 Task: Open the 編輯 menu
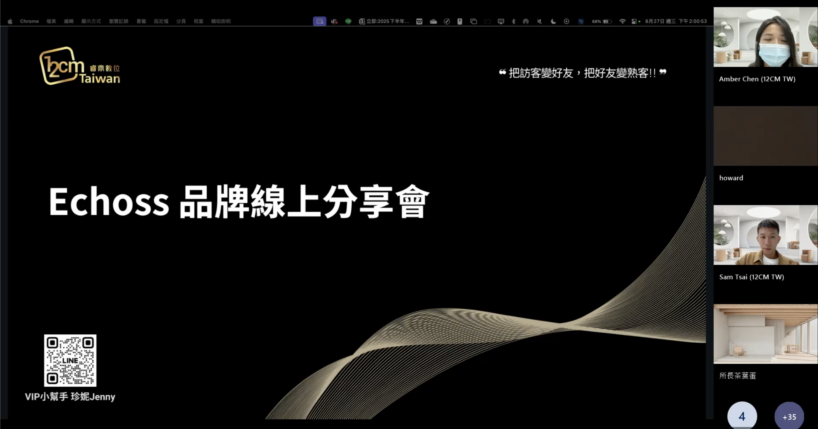[x=68, y=21]
